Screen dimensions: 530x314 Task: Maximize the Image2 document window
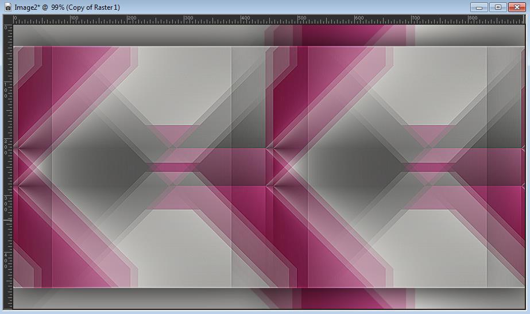498,7
